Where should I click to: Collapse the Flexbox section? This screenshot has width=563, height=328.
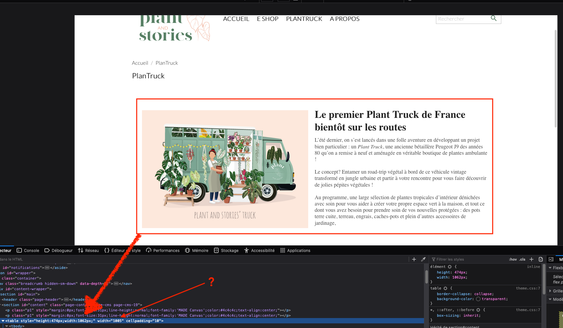(x=550, y=268)
